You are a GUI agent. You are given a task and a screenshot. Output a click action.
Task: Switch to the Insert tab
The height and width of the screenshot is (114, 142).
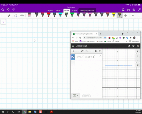click(59, 11)
